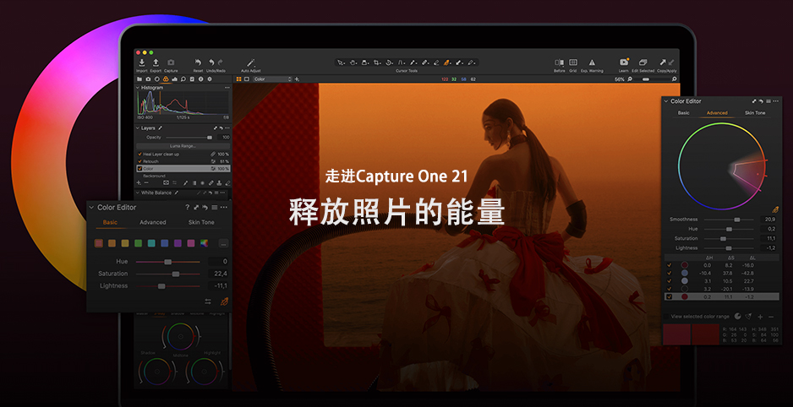Add a new layer with plus icon
793x407 pixels.
click(x=139, y=182)
